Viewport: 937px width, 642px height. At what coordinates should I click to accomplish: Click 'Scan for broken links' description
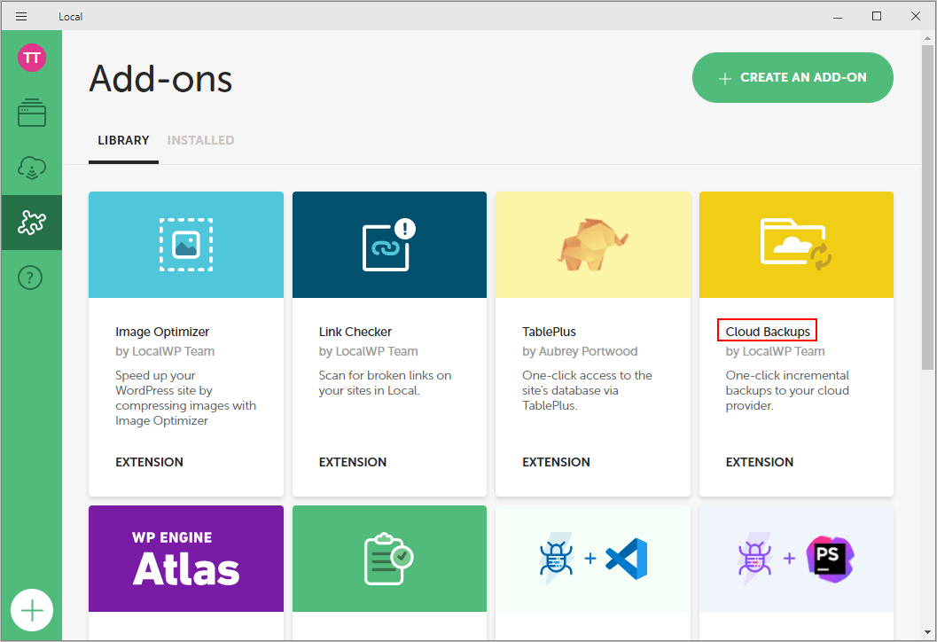click(x=385, y=382)
